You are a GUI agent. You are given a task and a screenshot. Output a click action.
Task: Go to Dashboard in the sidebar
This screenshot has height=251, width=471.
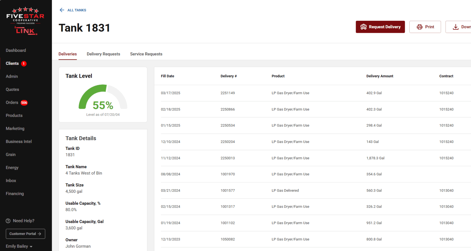[x=16, y=51]
